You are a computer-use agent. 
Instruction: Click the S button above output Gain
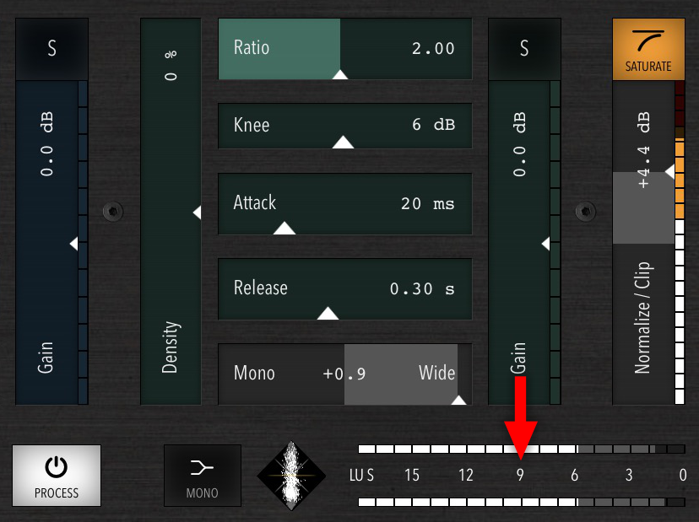pyautogui.click(x=525, y=49)
